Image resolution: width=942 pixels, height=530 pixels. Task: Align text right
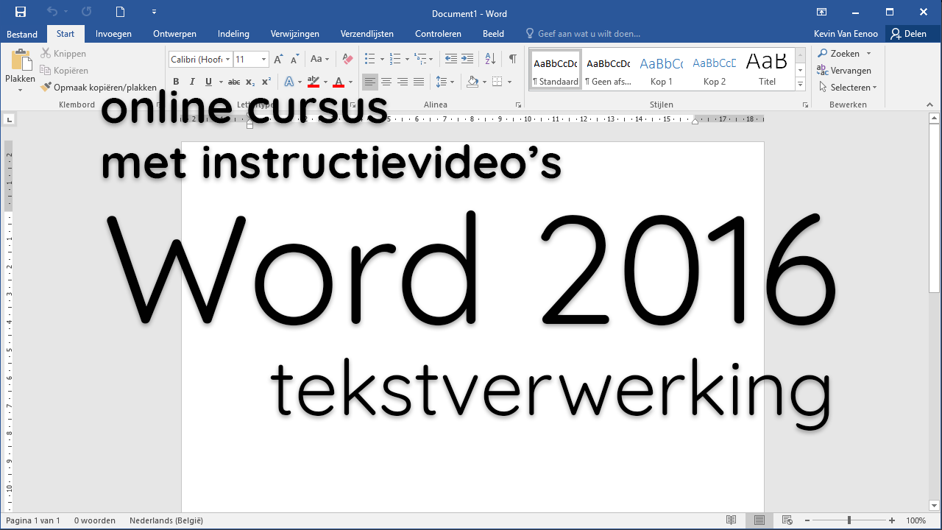tap(403, 82)
